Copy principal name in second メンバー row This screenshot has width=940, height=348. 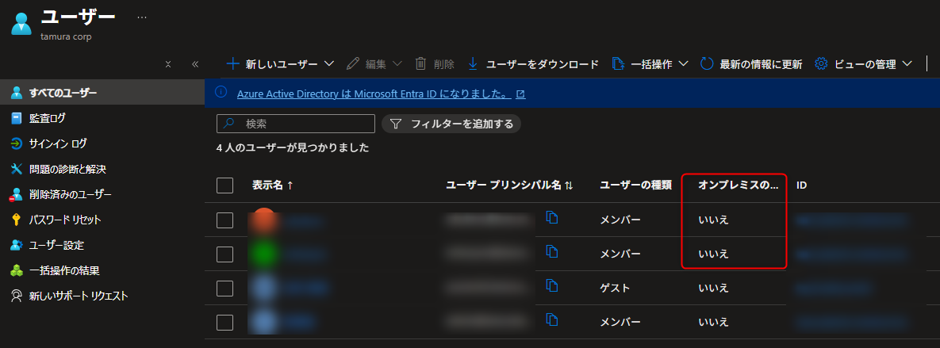point(552,252)
